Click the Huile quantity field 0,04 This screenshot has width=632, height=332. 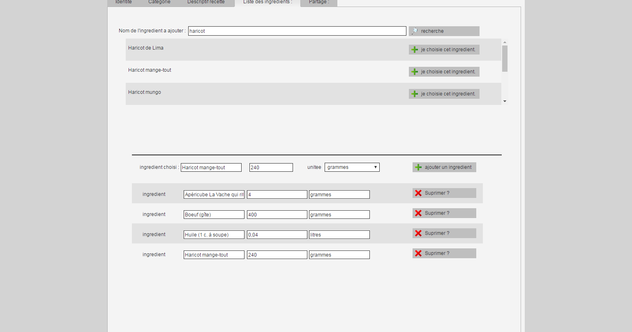pyautogui.click(x=277, y=234)
